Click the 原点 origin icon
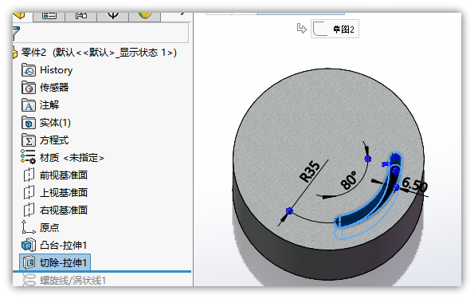The width and height of the screenshot is (474, 299). (x=29, y=227)
